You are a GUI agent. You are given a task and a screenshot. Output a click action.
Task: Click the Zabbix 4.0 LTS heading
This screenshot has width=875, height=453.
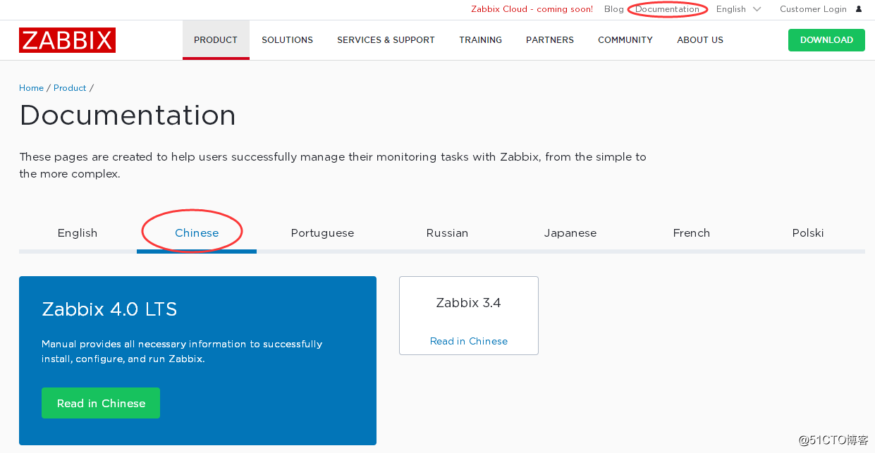click(x=109, y=309)
